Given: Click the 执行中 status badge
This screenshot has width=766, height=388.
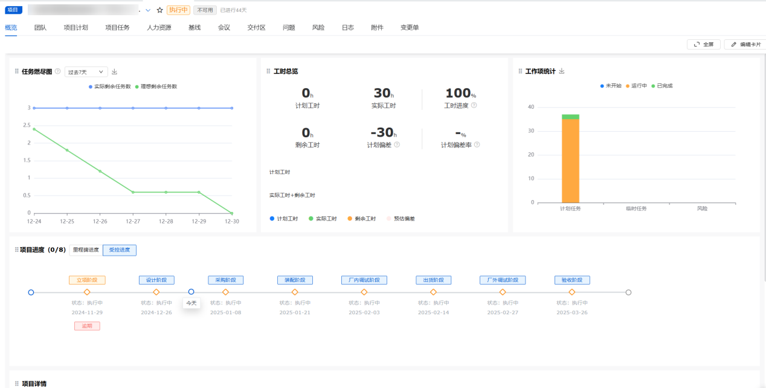Looking at the screenshot, I should pos(178,10).
